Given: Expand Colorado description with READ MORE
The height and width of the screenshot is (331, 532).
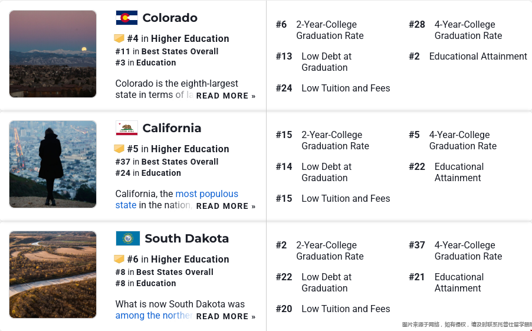Looking at the screenshot, I should pyautogui.click(x=226, y=96).
